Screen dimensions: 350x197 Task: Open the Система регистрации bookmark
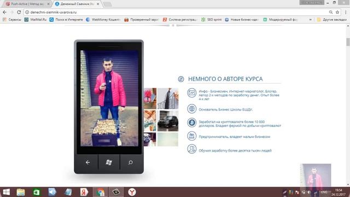point(180,20)
